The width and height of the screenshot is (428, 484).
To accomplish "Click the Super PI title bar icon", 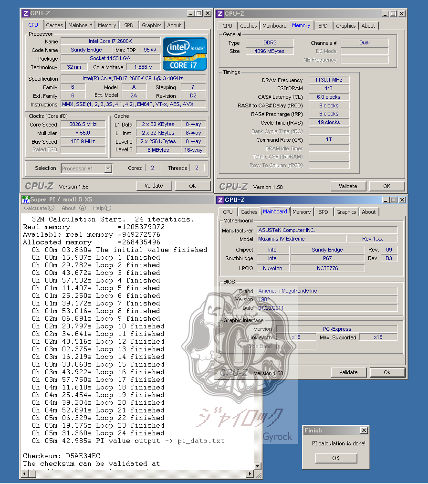I will 25,200.
